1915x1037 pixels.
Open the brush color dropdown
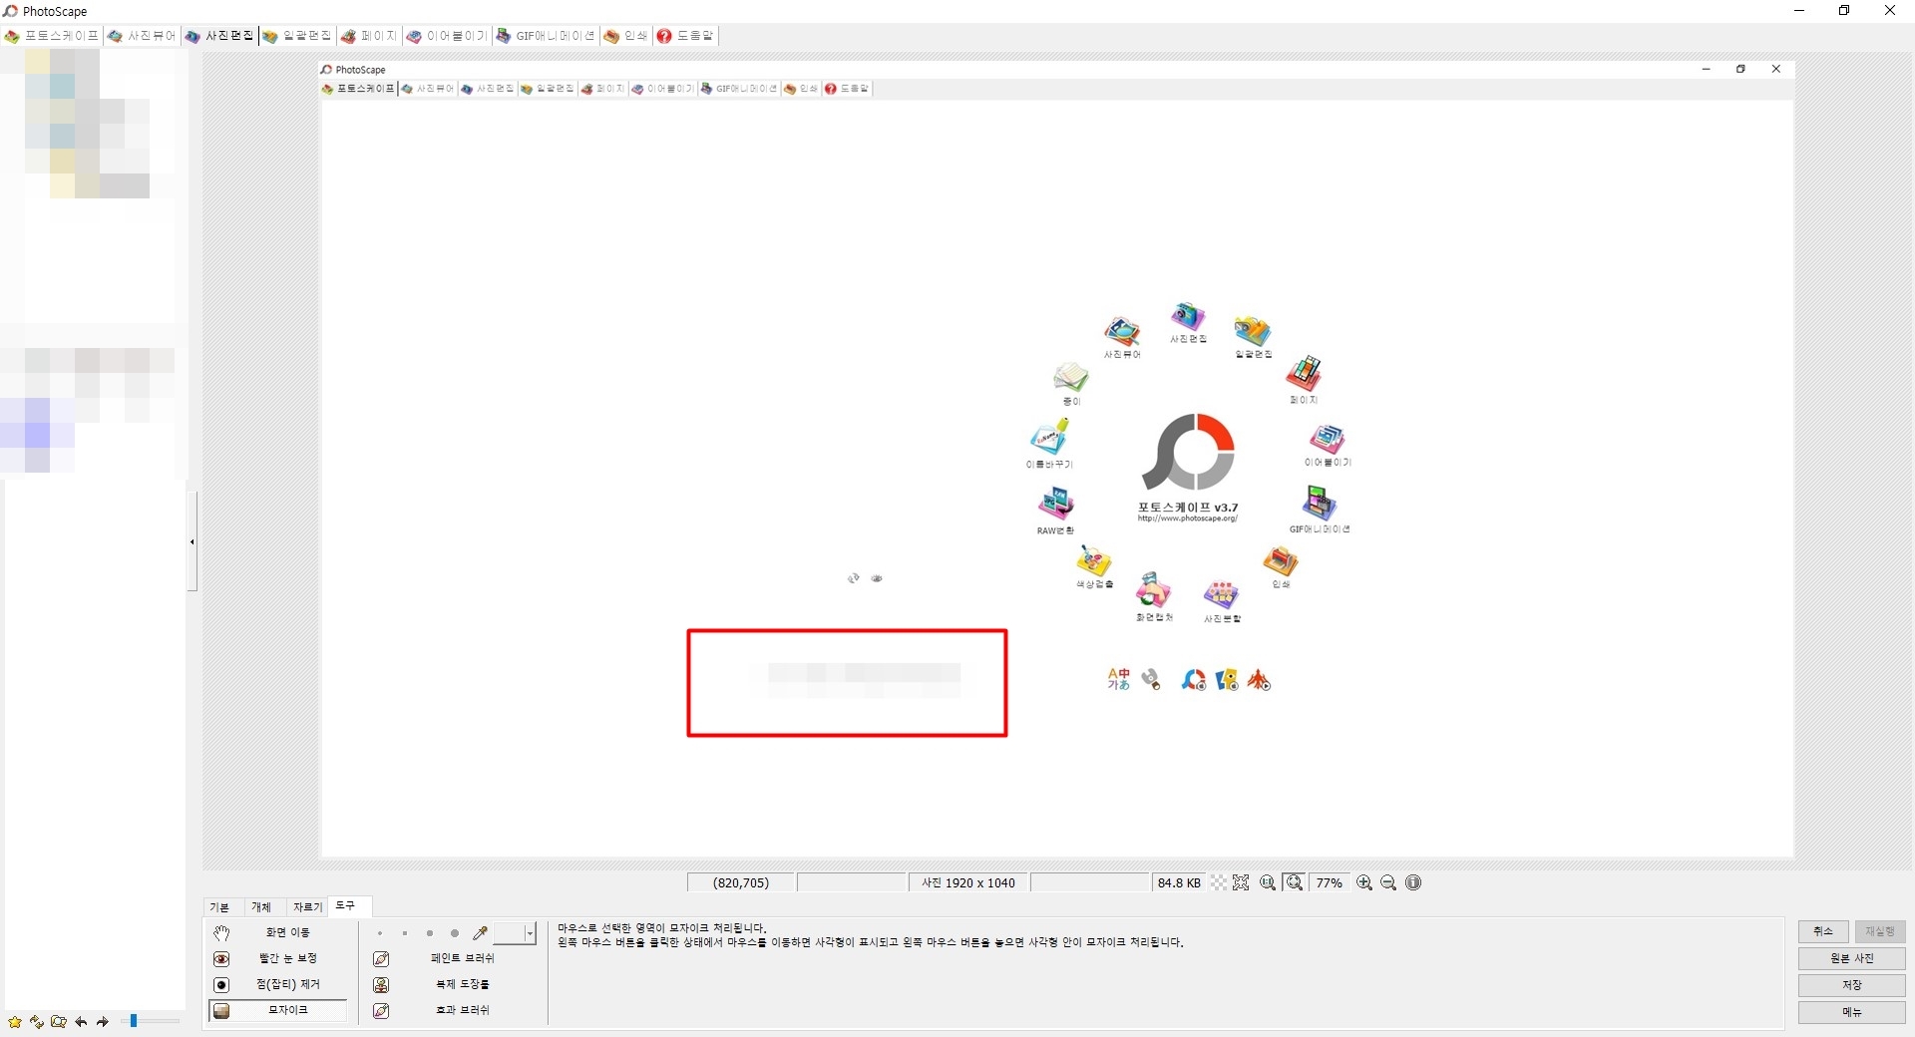click(x=530, y=934)
